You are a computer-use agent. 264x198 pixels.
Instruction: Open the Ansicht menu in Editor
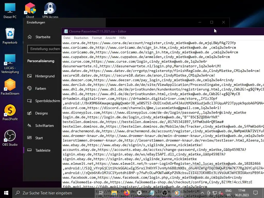(x=110, y=38)
